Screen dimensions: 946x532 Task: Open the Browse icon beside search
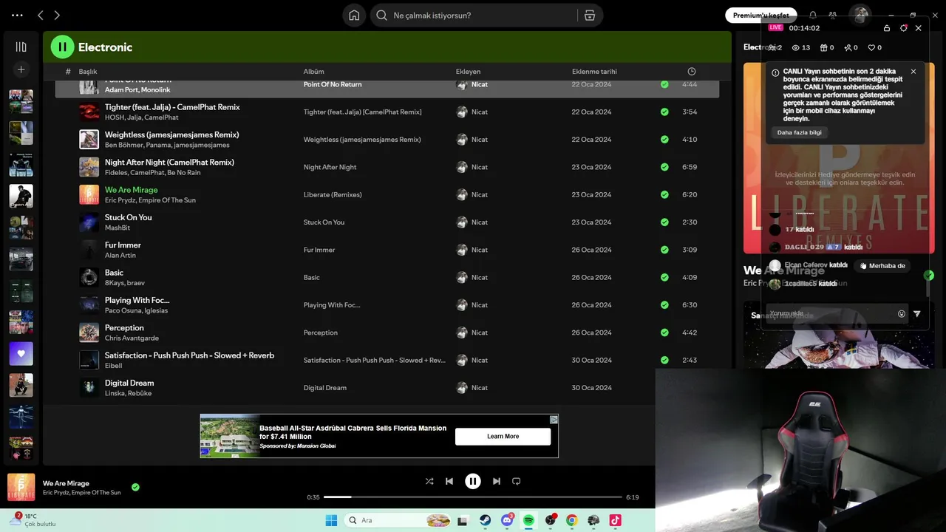pos(589,16)
